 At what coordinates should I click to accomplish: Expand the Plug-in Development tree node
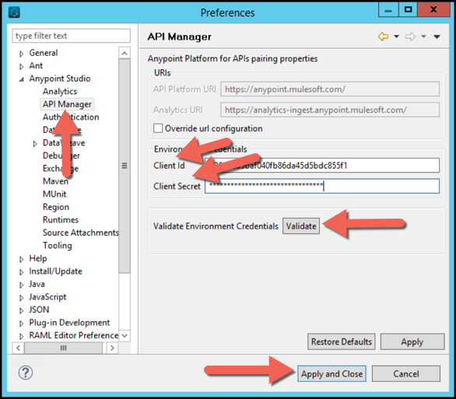click(21, 323)
